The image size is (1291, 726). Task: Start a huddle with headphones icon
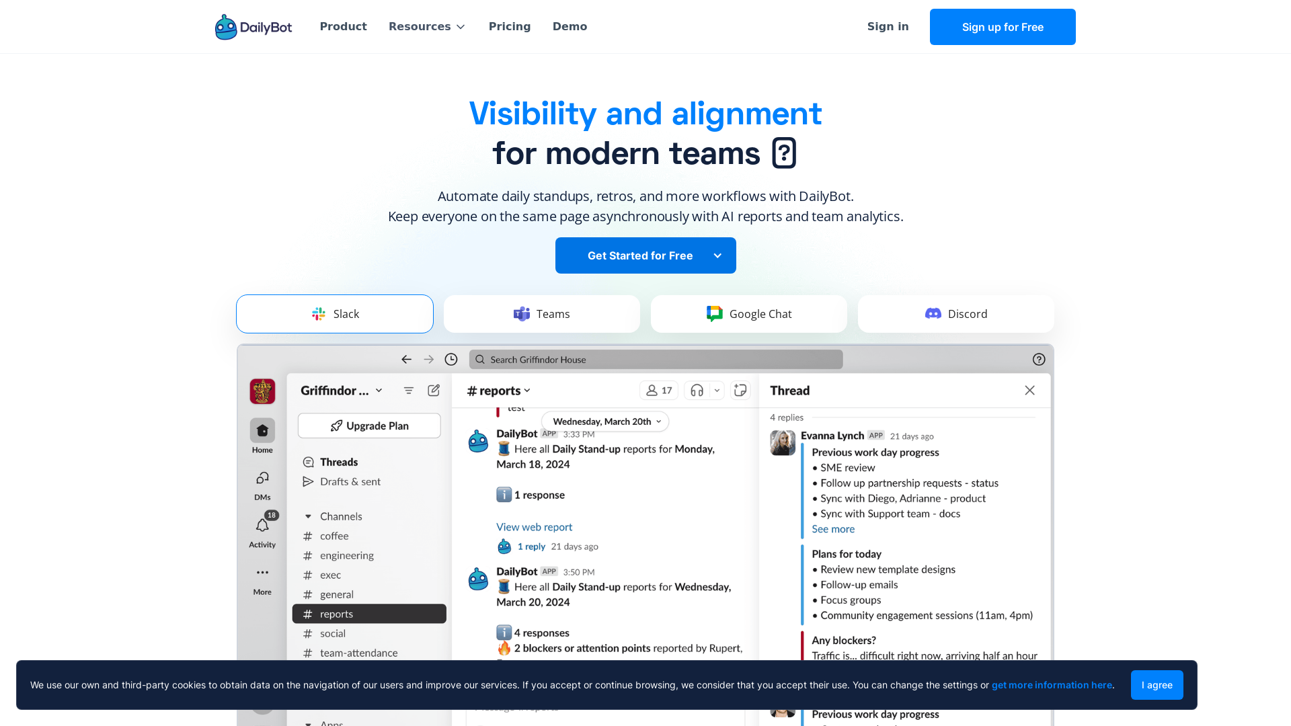click(697, 391)
